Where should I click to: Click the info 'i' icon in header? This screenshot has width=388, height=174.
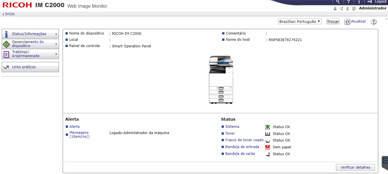click(x=359, y=2)
